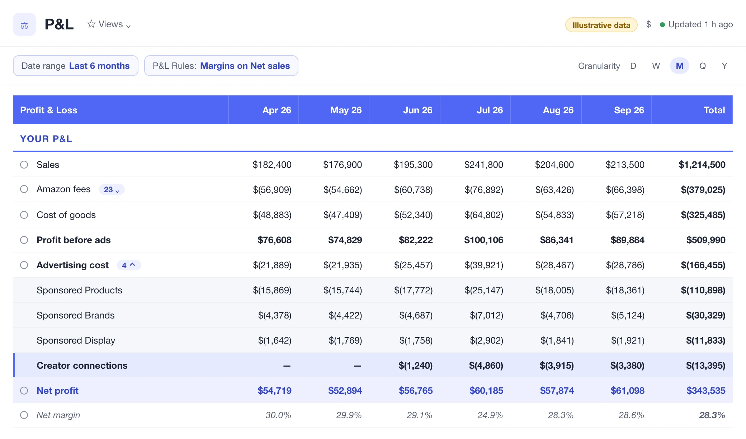Select the Profit before ads radio button
The image size is (746, 439).
[x=24, y=240]
